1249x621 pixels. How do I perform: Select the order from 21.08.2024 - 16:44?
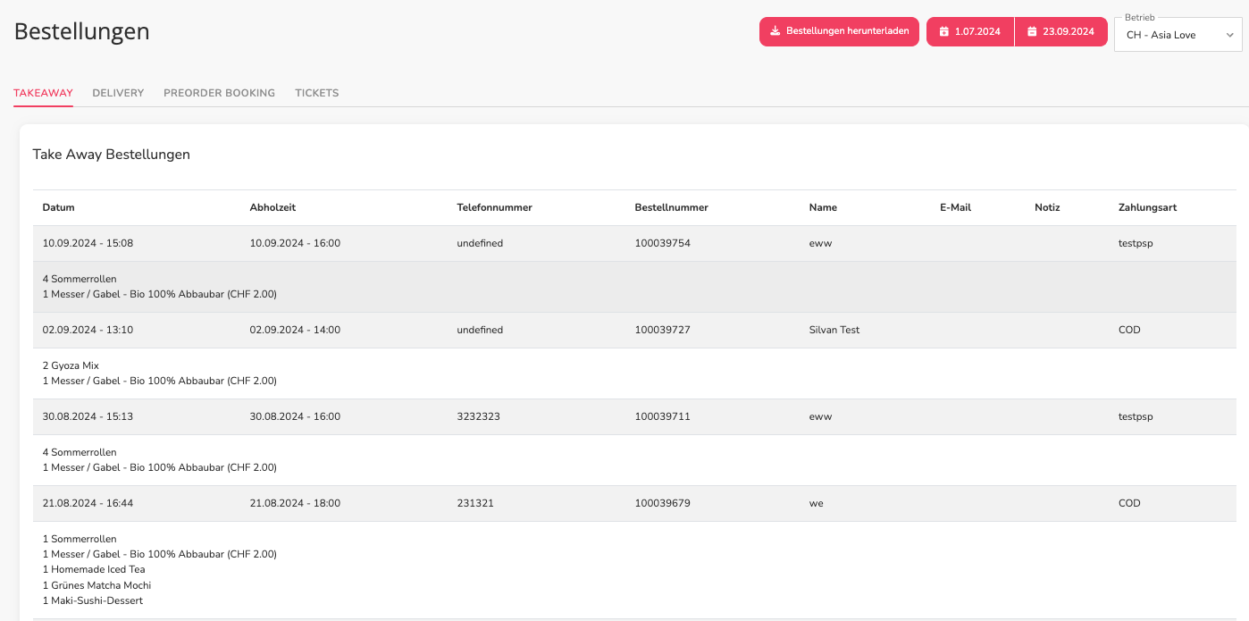coord(634,503)
